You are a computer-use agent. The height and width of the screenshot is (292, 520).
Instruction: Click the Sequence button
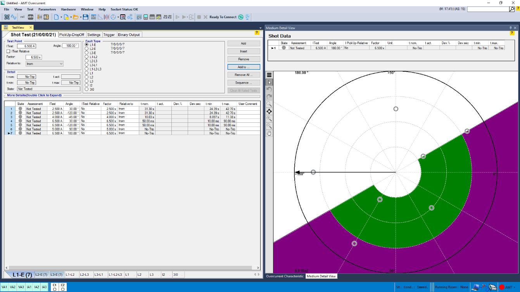244,82
